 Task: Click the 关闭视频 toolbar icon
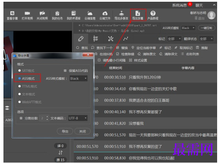(42, 15)
